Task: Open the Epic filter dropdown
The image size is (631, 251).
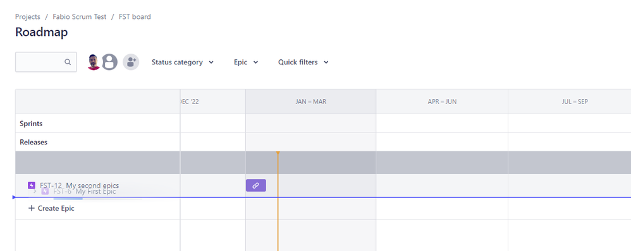Action: click(246, 62)
